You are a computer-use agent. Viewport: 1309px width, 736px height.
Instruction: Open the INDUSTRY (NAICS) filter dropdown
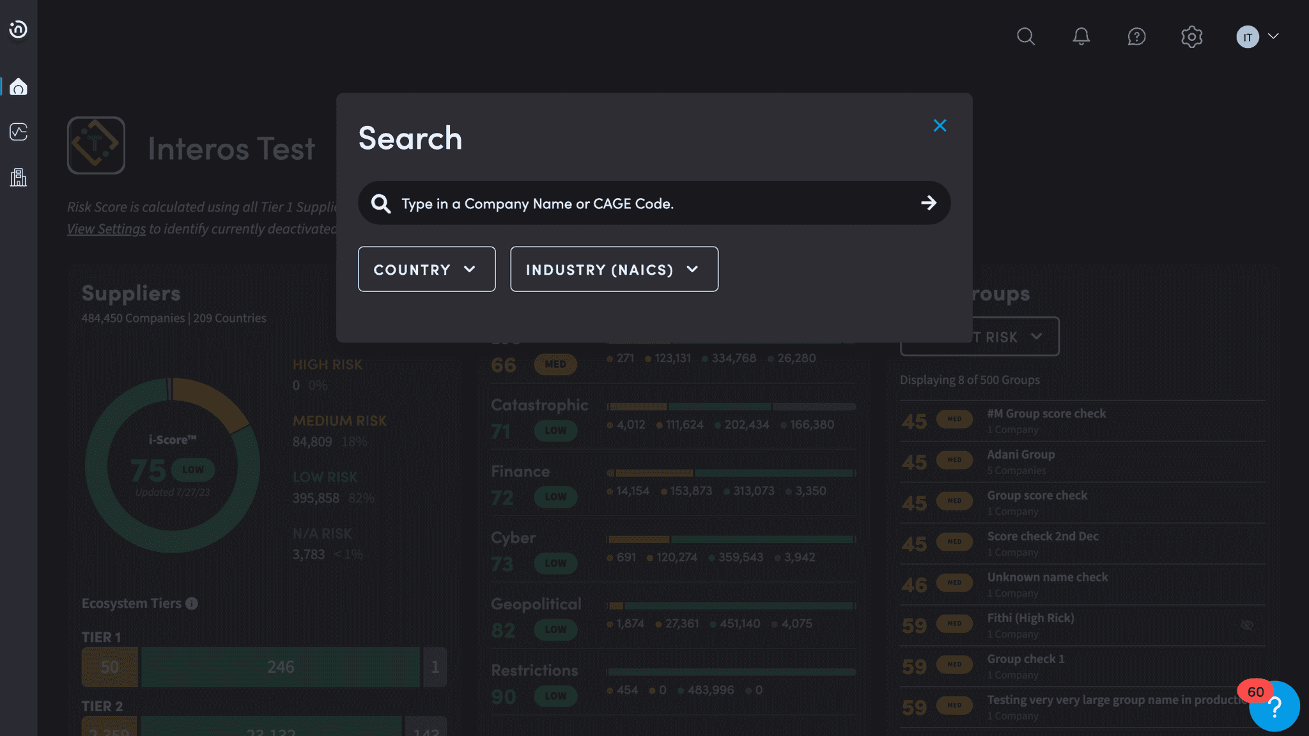pyautogui.click(x=614, y=269)
